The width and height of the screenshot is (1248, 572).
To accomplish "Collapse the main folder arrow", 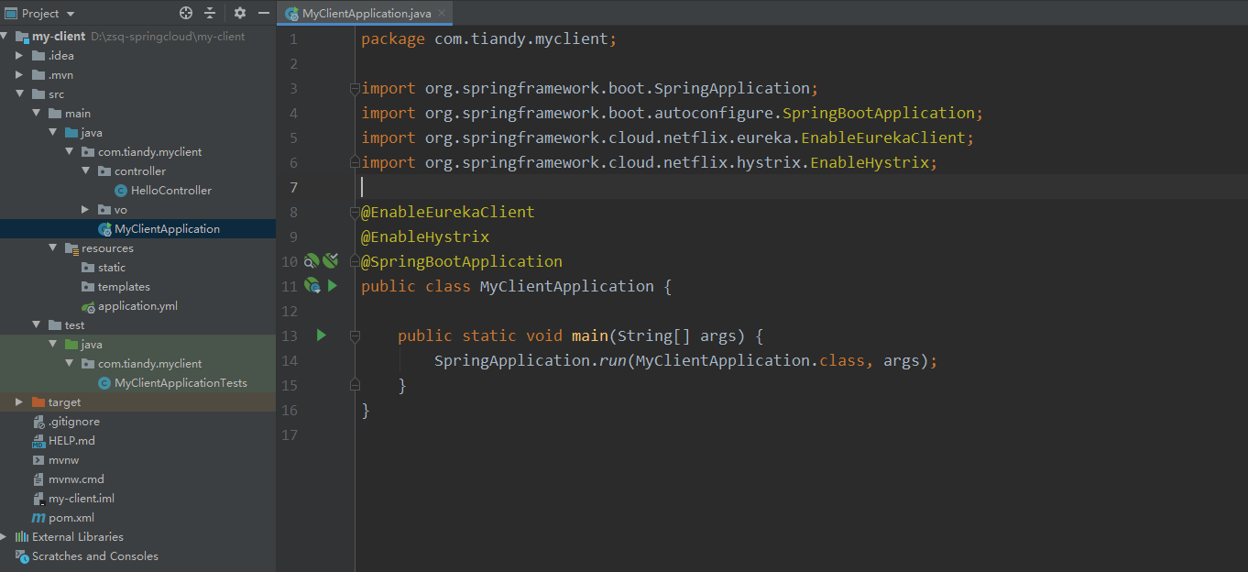I will click(x=37, y=114).
